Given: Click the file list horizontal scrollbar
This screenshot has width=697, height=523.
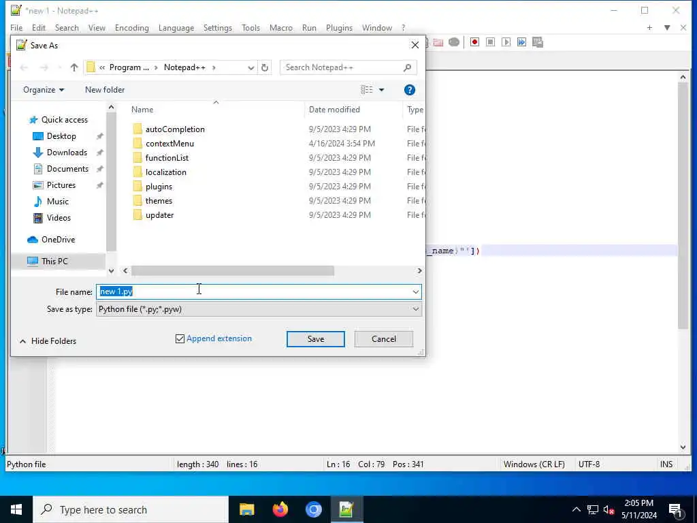Looking at the screenshot, I should pyautogui.click(x=233, y=271).
